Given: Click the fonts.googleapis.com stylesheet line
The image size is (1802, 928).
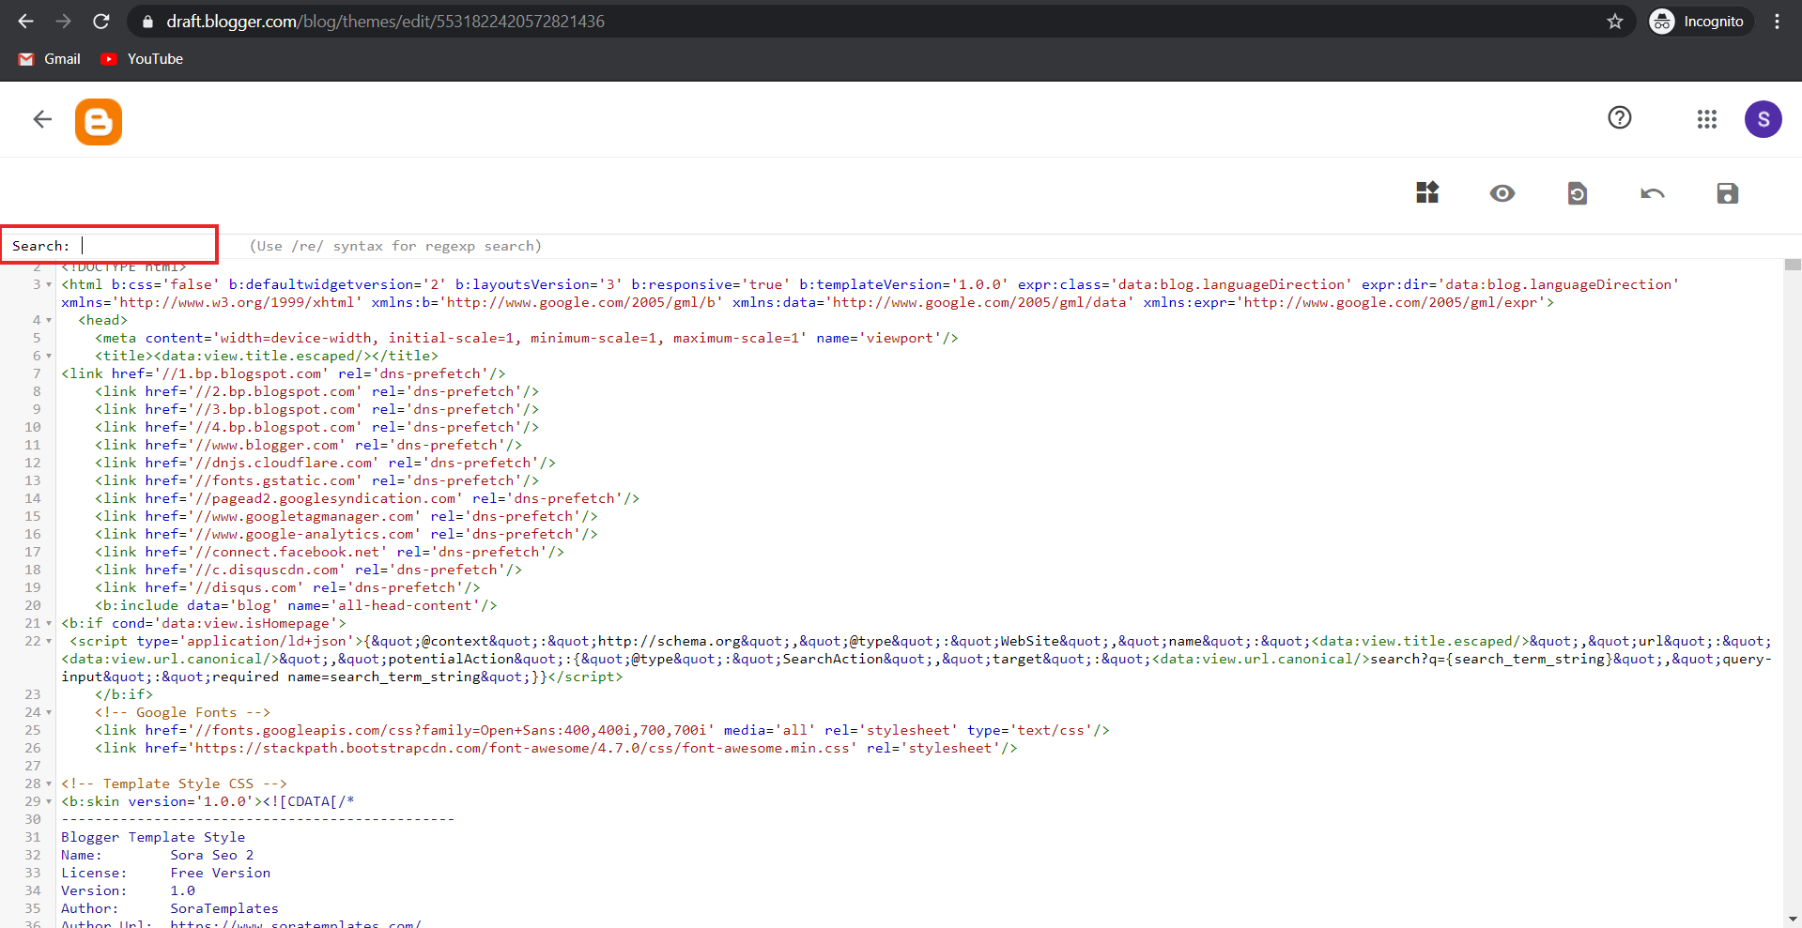Looking at the screenshot, I should click(x=602, y=730).
